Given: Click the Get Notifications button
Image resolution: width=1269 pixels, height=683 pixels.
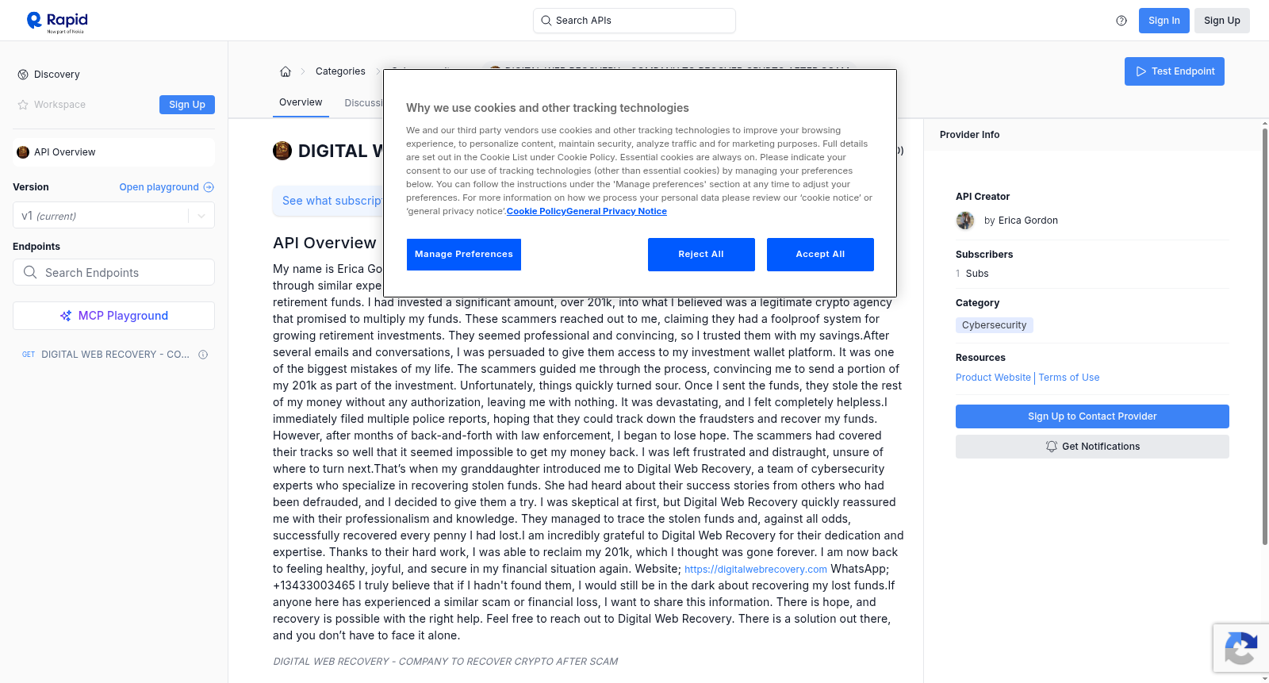Looking at the screenshot, I should coord(1092,447).
